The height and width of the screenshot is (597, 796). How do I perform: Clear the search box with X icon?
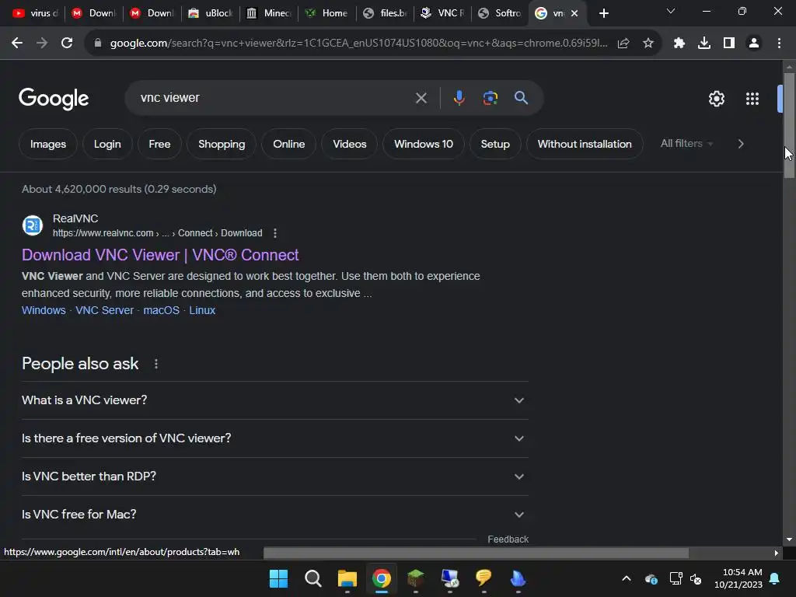coord(421,98)
